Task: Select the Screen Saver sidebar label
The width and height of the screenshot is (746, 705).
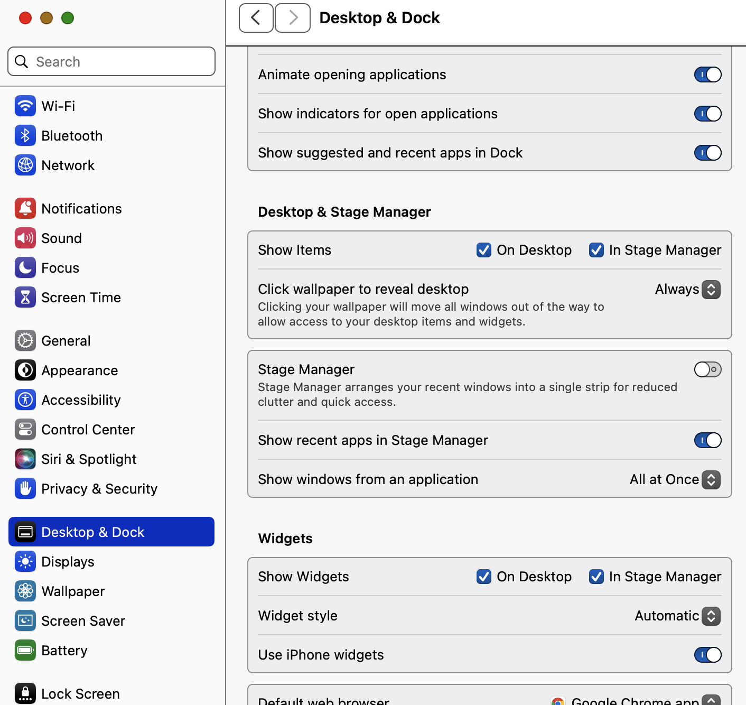Action: [x=83, y=621]
